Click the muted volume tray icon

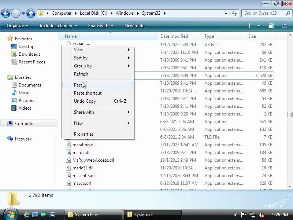click(x=262, y=215)
